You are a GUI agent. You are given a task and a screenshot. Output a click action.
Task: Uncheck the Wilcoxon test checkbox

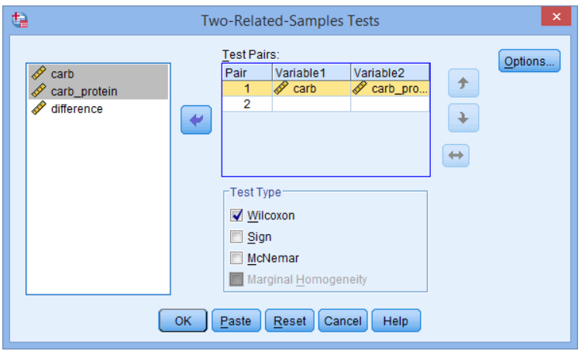(x=236, y=215)
